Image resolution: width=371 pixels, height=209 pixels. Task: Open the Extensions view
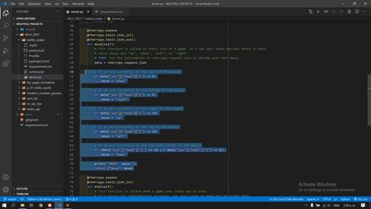point(6,63)
